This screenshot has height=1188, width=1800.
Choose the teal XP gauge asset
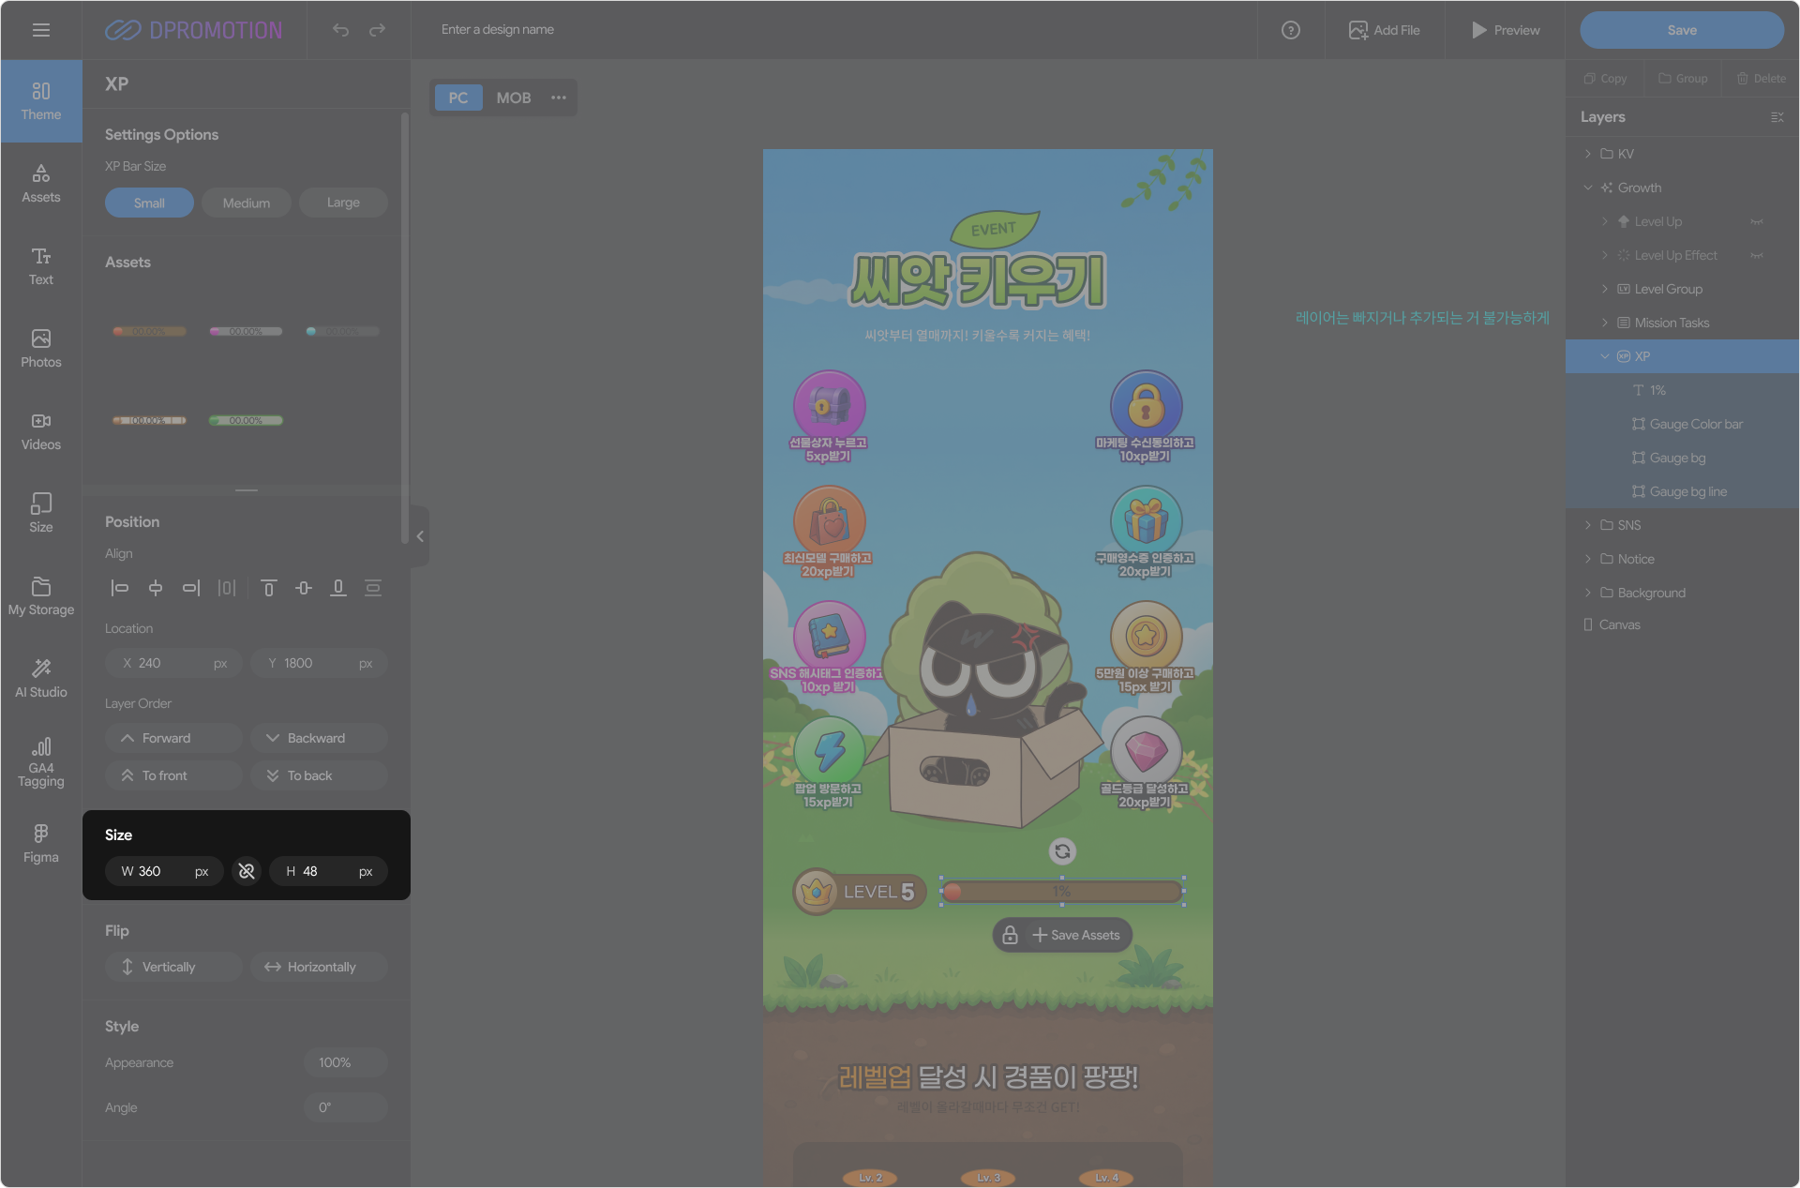pos(342,331)
